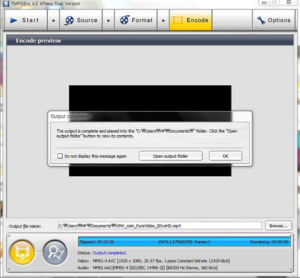Switch to the Source stage
300x278 pixels.
pos(81,20)
